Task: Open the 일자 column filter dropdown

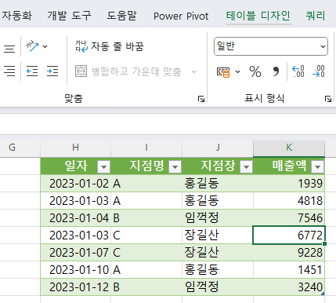Action: tap(103, 166)
